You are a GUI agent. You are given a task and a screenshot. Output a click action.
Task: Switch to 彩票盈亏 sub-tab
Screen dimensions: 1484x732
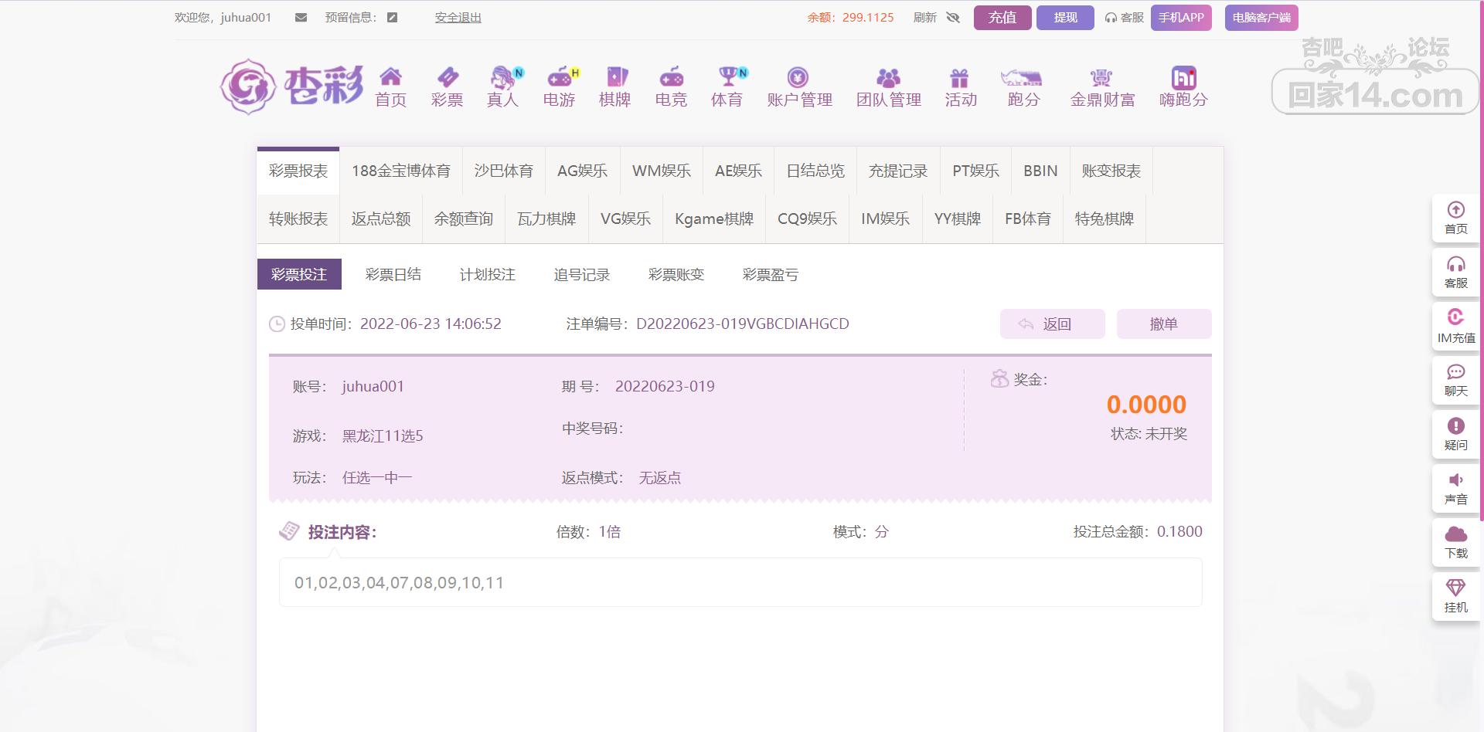[770, 275]
